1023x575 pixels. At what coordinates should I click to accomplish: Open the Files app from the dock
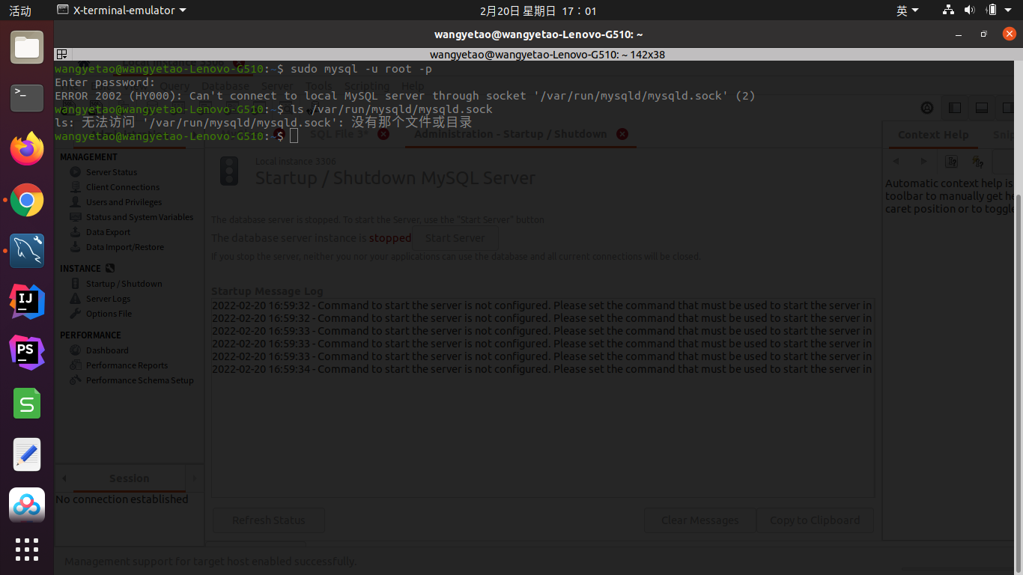click(27, 47)
